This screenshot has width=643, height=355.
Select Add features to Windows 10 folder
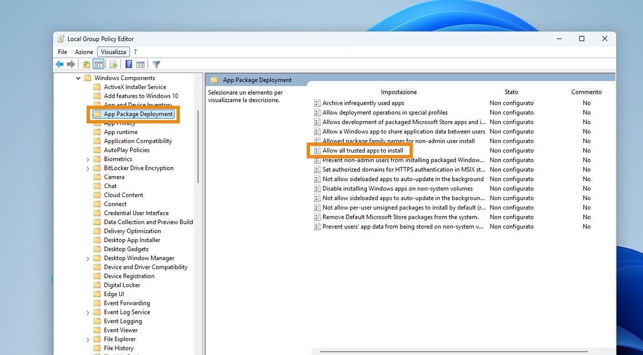pyautogui.click(x=141, y=96)
